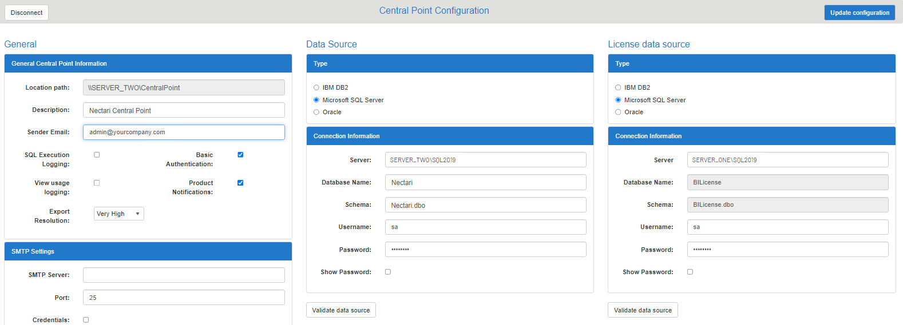Pick IBM DB2 for License data source
This screenshot has width=903, height=325.
click(x=618, y=87)
